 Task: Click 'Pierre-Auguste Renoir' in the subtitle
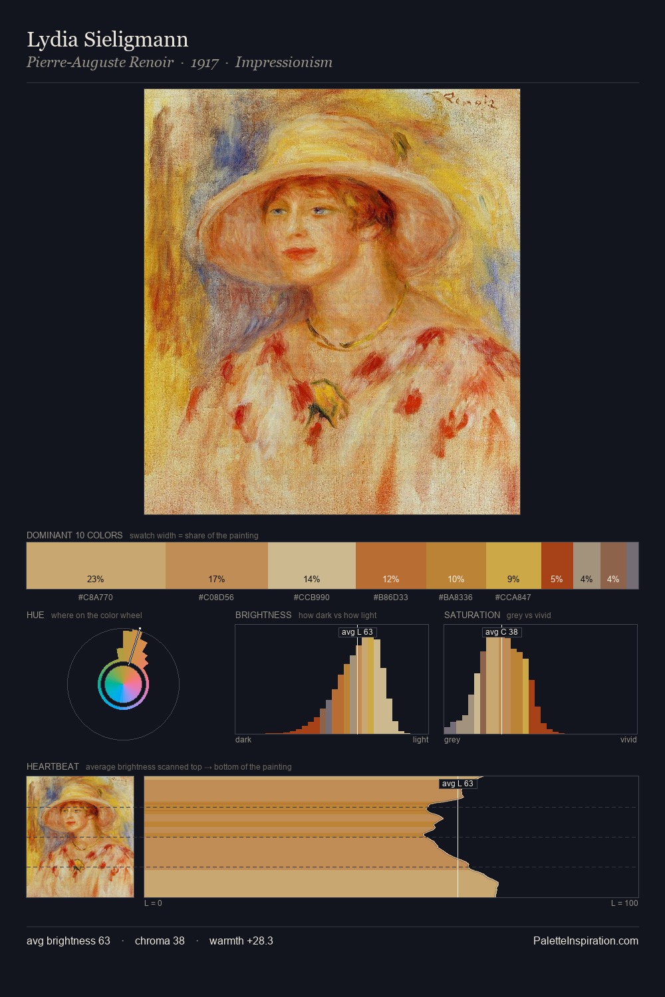click(x=100, y=62)
